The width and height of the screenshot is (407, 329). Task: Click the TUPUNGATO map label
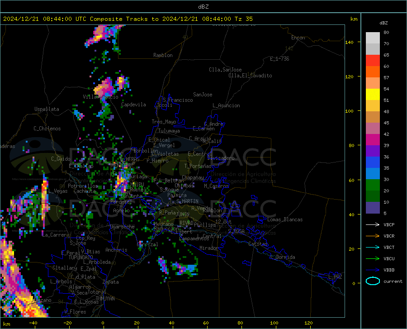point(81,257)
